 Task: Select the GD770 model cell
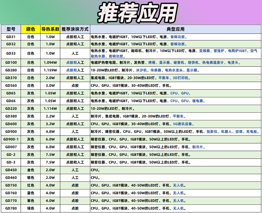click(11, 201)
